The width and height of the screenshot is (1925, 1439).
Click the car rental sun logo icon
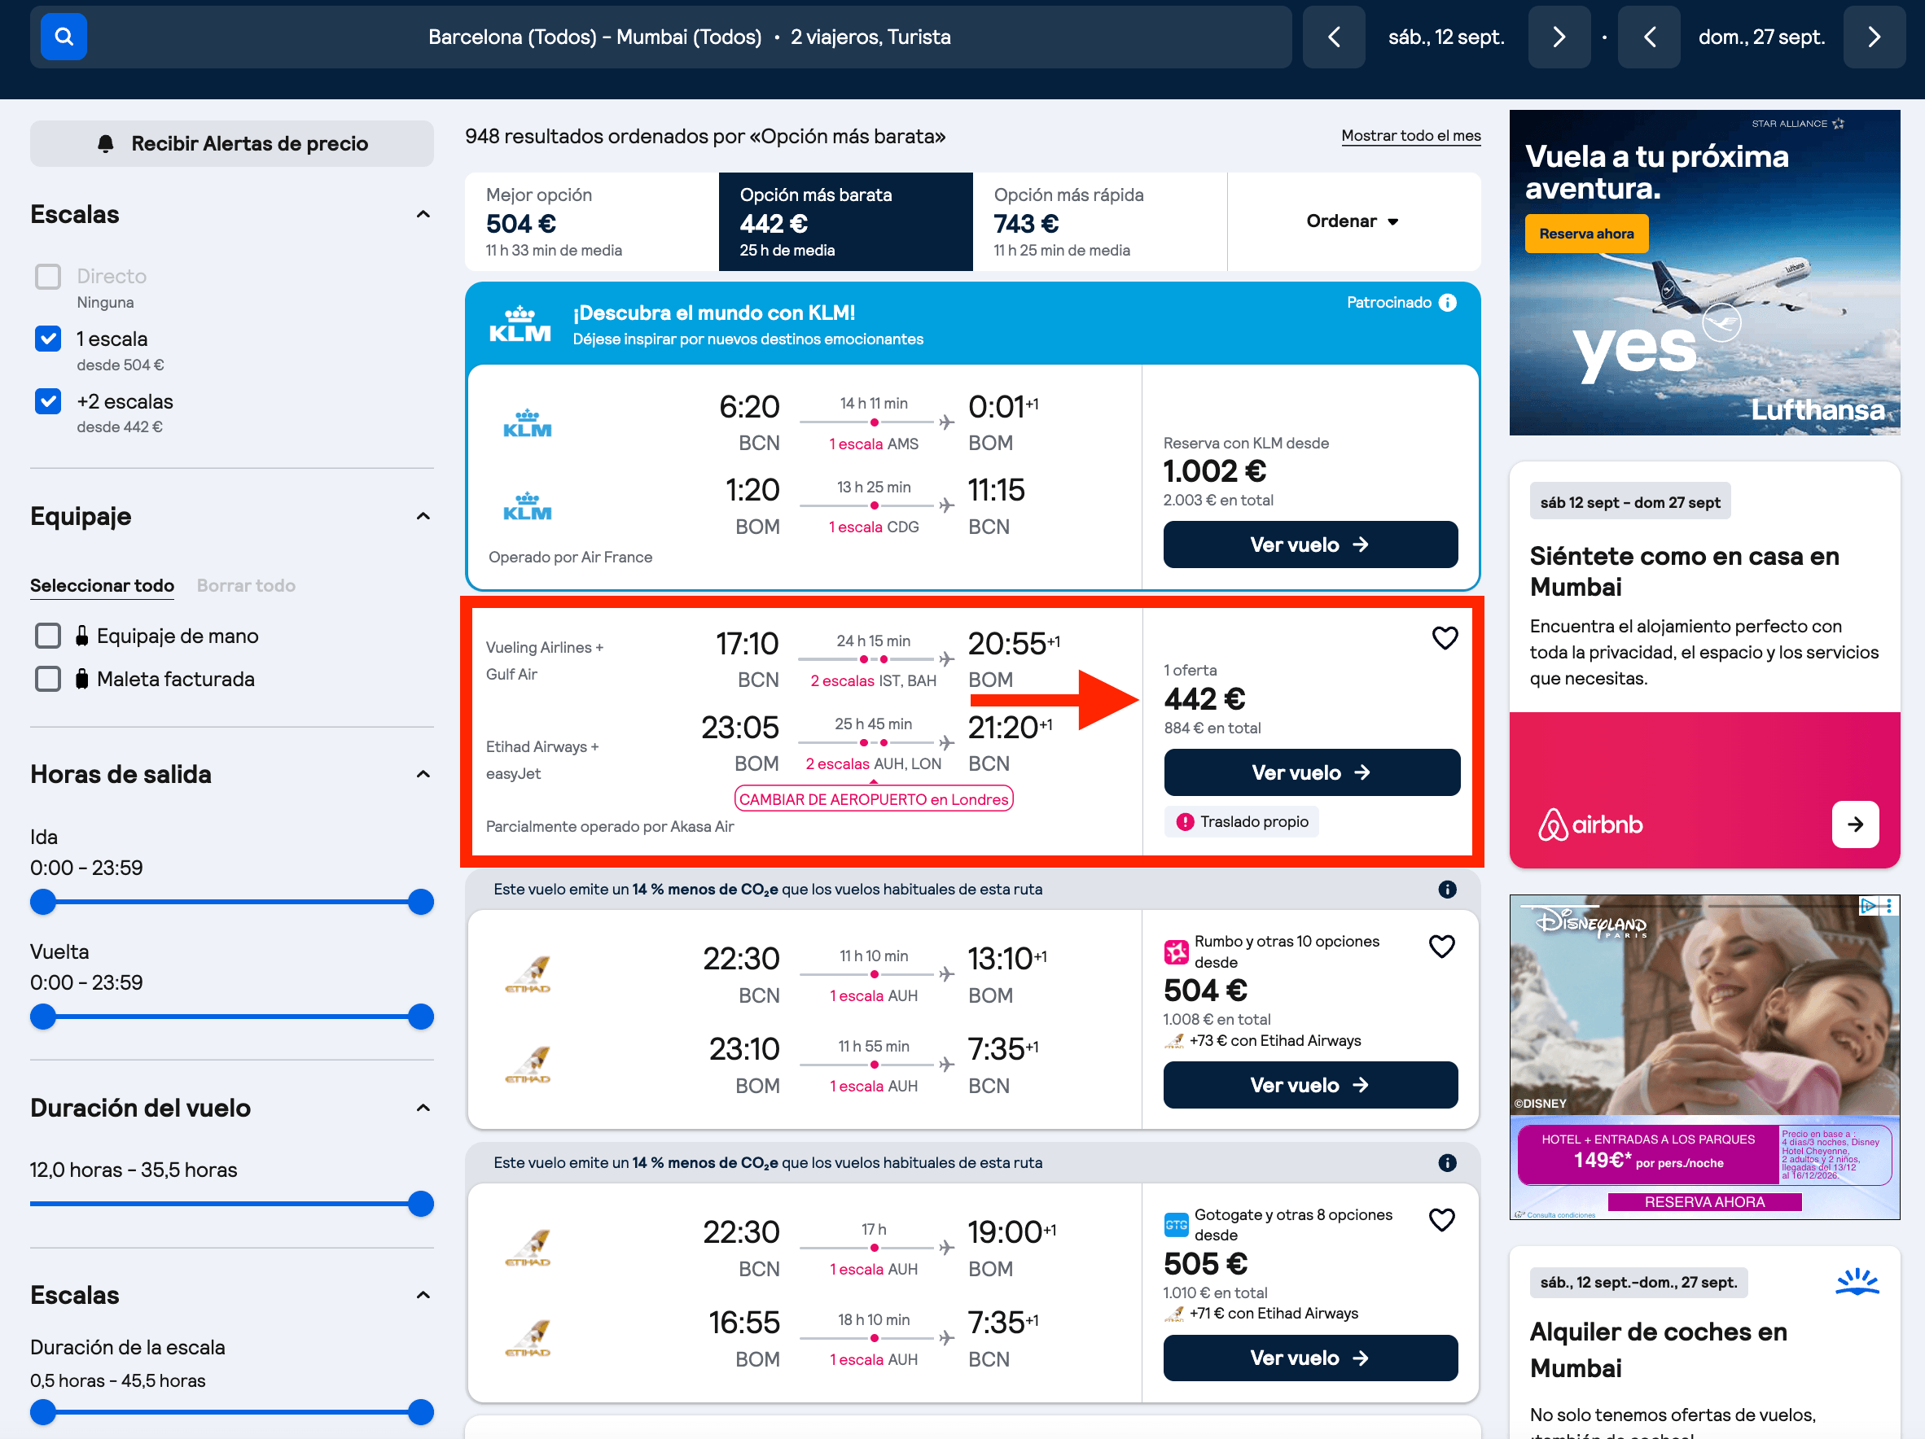click(x=1857, y=1282)
